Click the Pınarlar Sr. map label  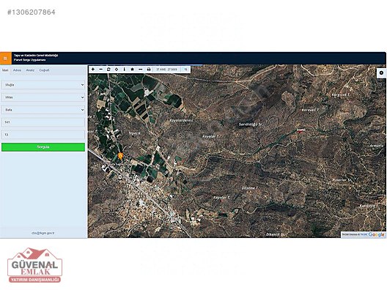[342, 180]
